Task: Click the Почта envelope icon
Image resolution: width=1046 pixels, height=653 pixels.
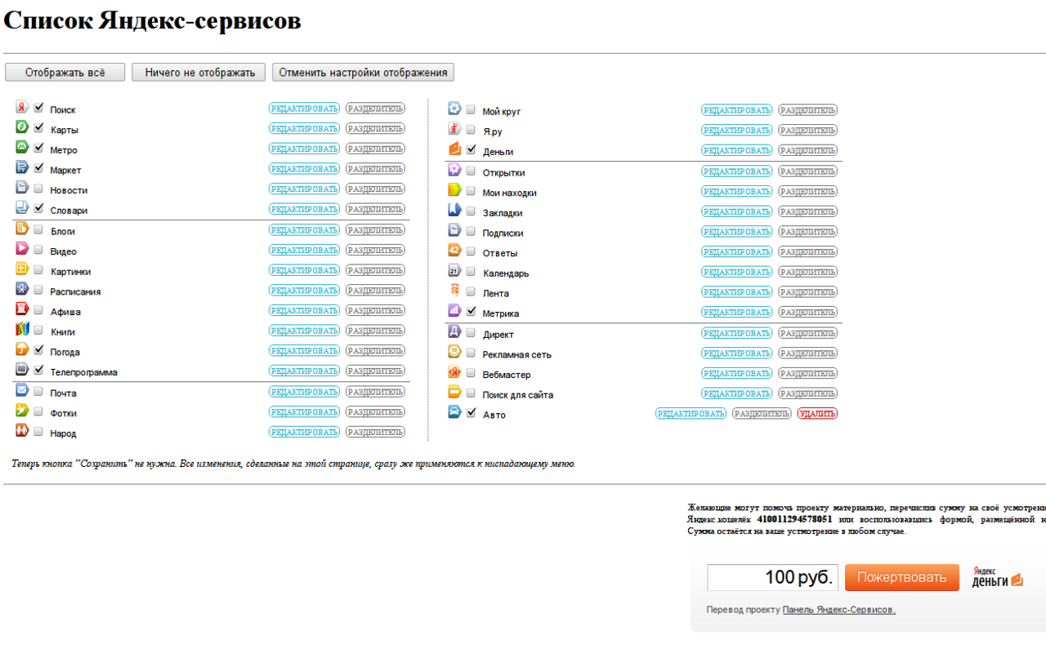Action: pos(22,390)
